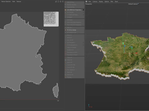Click the Fit UV to Canvas icon
The height and width of the screenshot is (111, 149).
(x=65, y=30)
